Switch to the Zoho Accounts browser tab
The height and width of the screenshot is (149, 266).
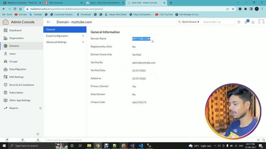click(64, 3)
